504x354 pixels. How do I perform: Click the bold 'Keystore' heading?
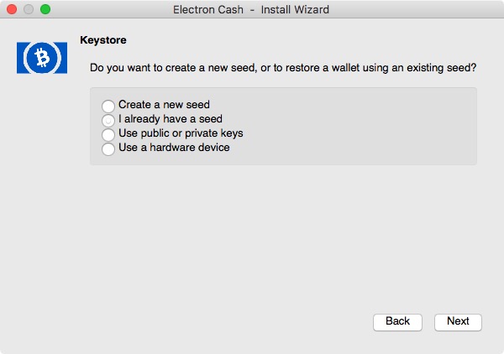(102, 39)
